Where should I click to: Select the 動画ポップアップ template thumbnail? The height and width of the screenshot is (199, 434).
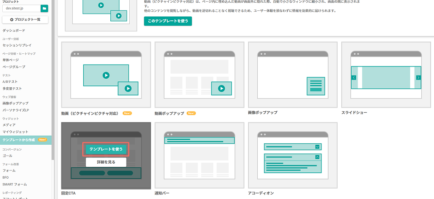(x=199, y=75)
